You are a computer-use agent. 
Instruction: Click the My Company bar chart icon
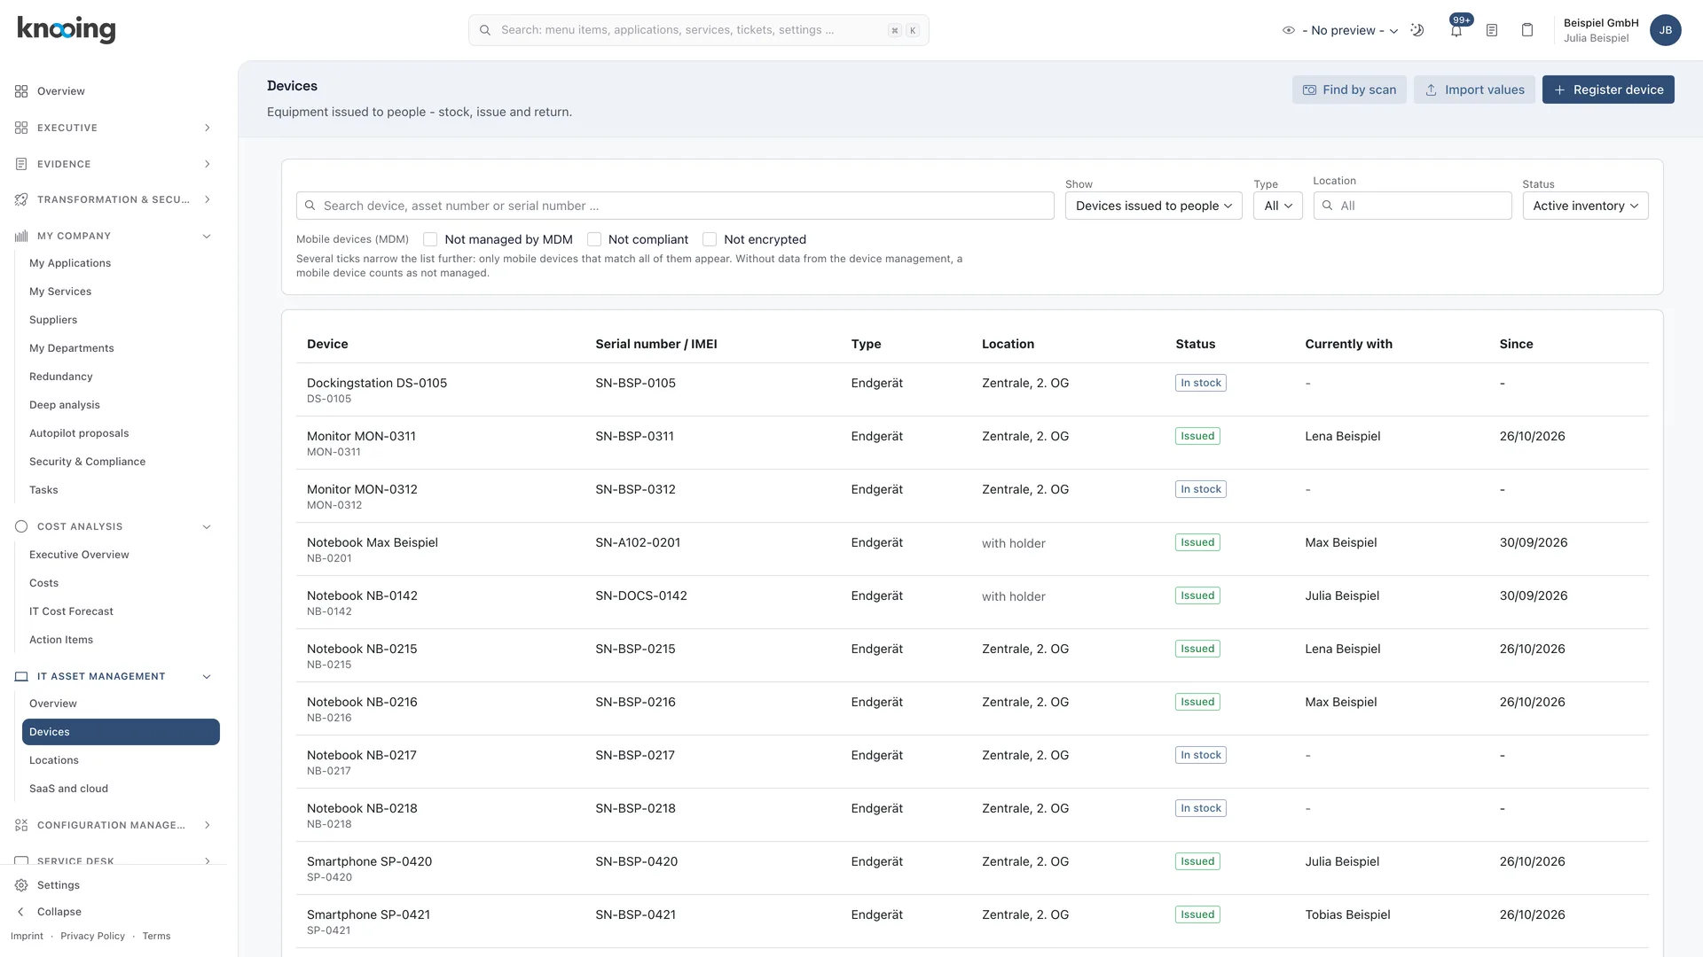point(21,236)
